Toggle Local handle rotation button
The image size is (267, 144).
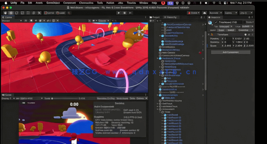point(60,13)
